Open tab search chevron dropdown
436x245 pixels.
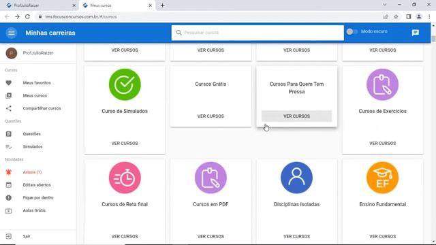(x=385, y=5)
